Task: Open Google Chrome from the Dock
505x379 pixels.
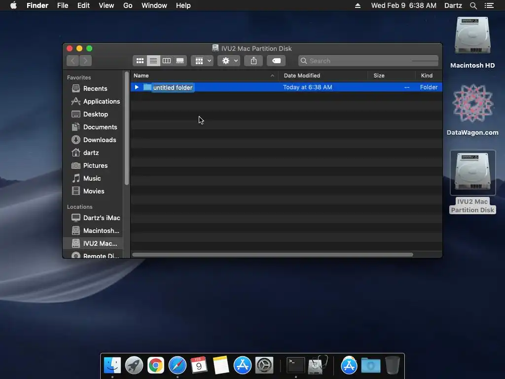Action: tap(155, 365)
